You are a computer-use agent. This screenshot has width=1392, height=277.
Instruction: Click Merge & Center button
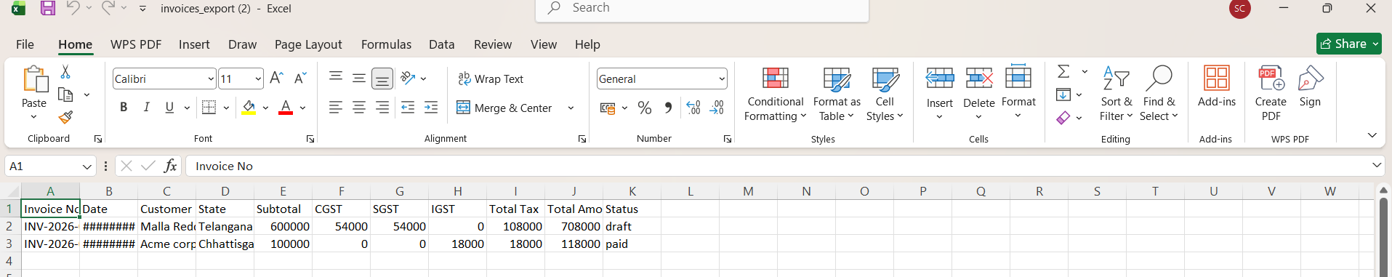click(x=504, y=108)
